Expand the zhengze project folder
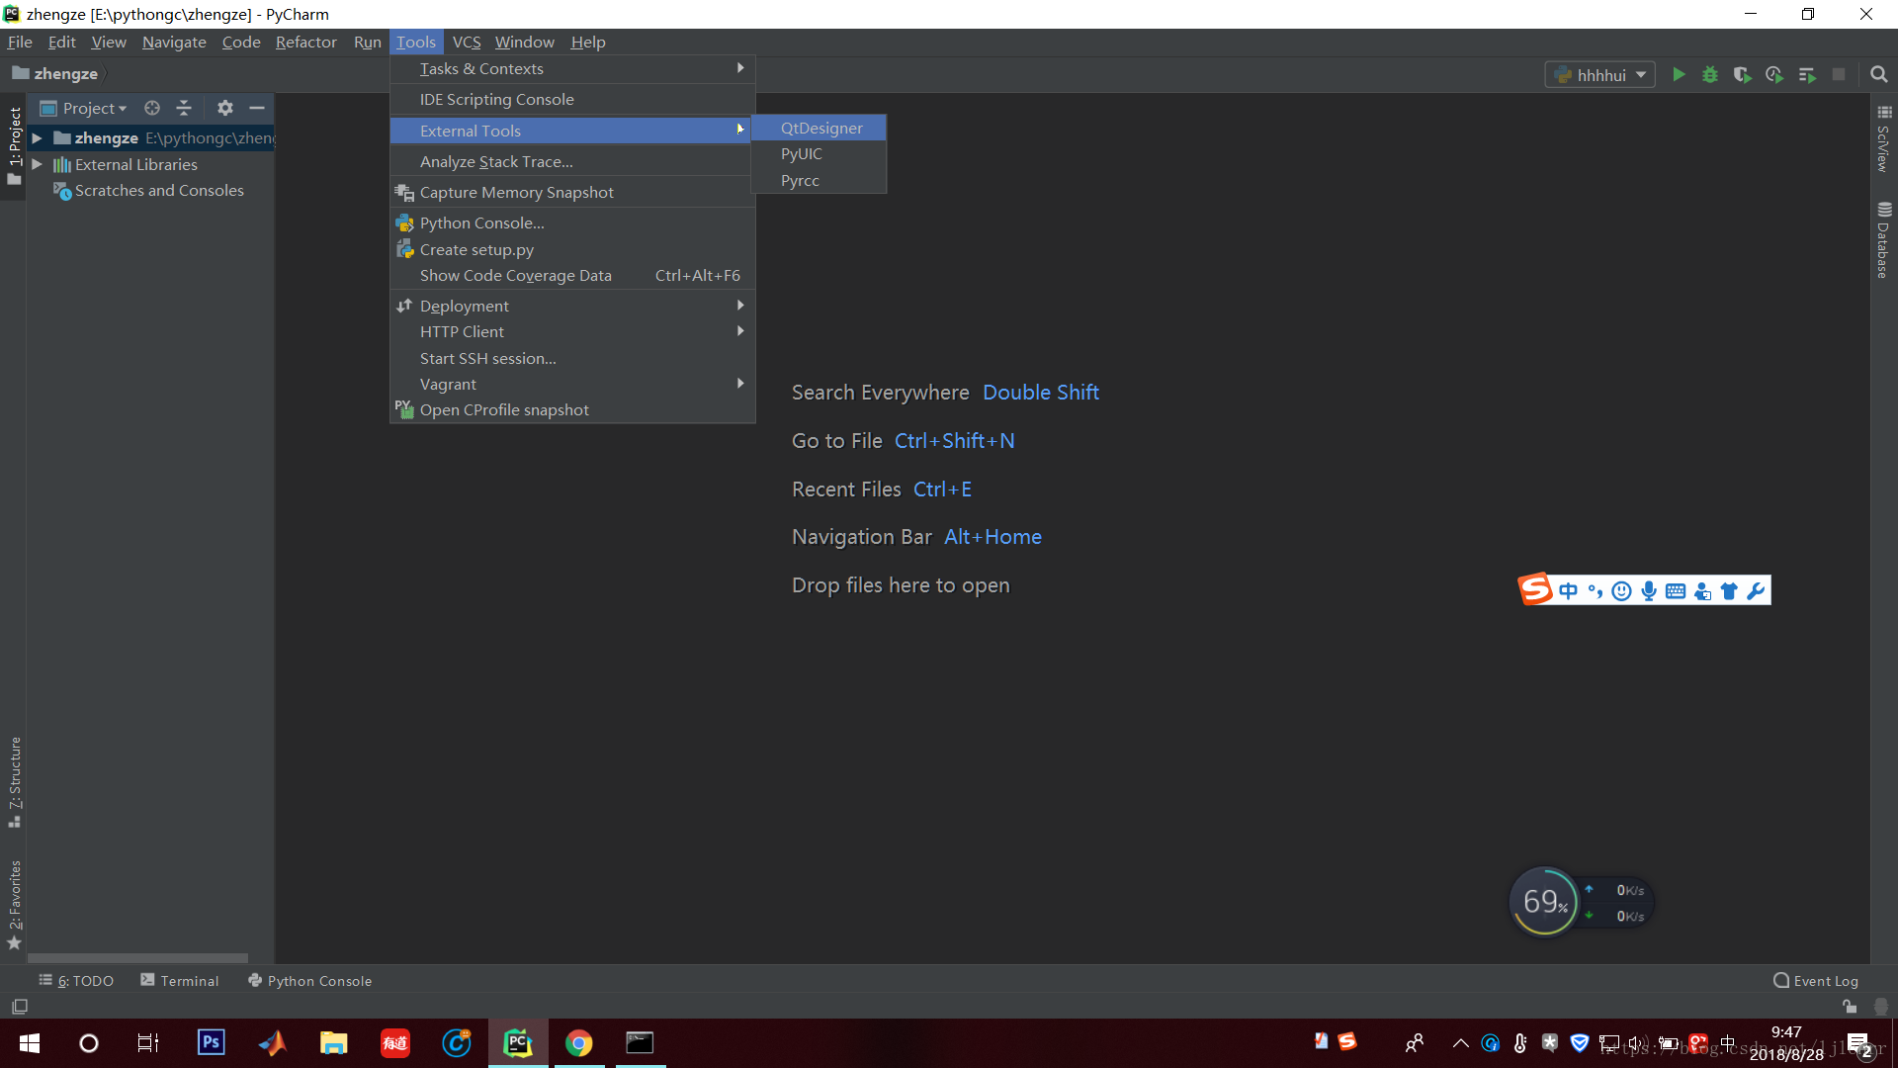 pyautogui.click(x=37, y=137)
